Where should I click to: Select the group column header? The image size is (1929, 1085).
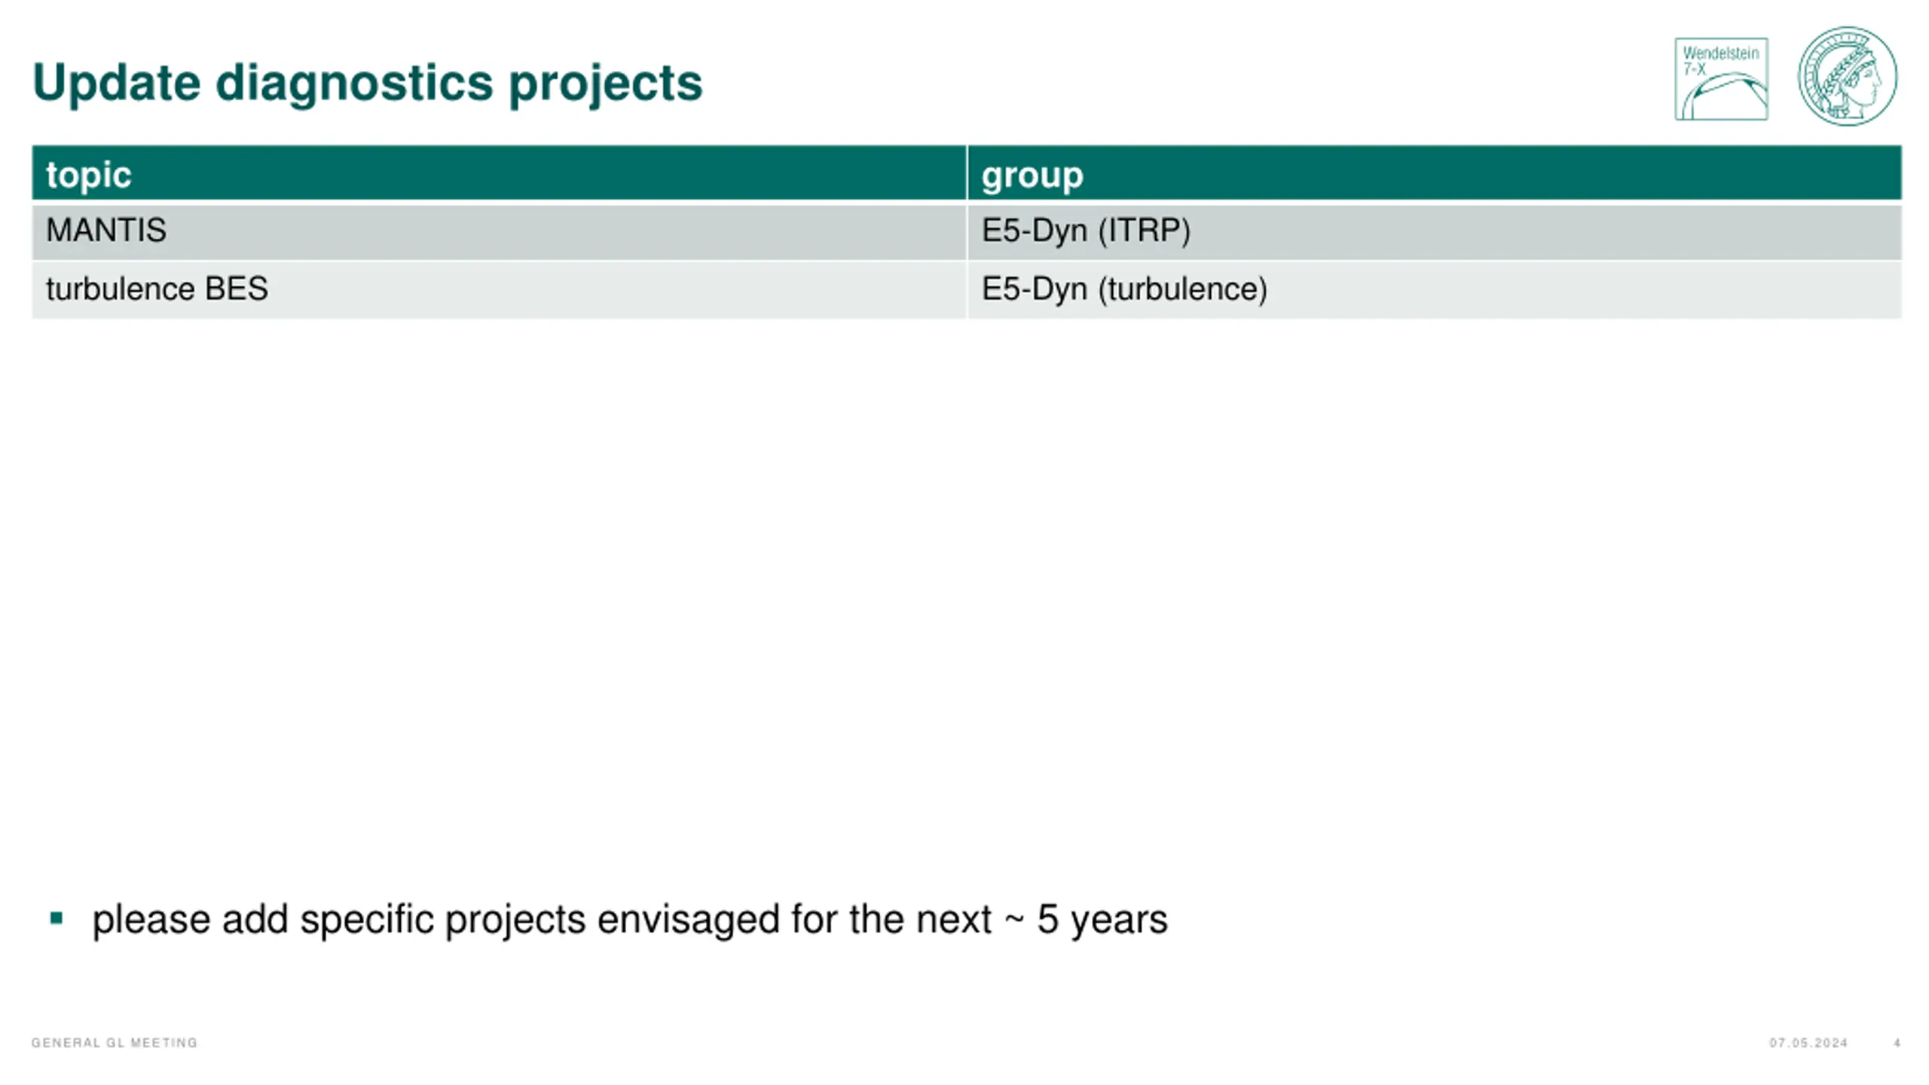[1435, 173]
